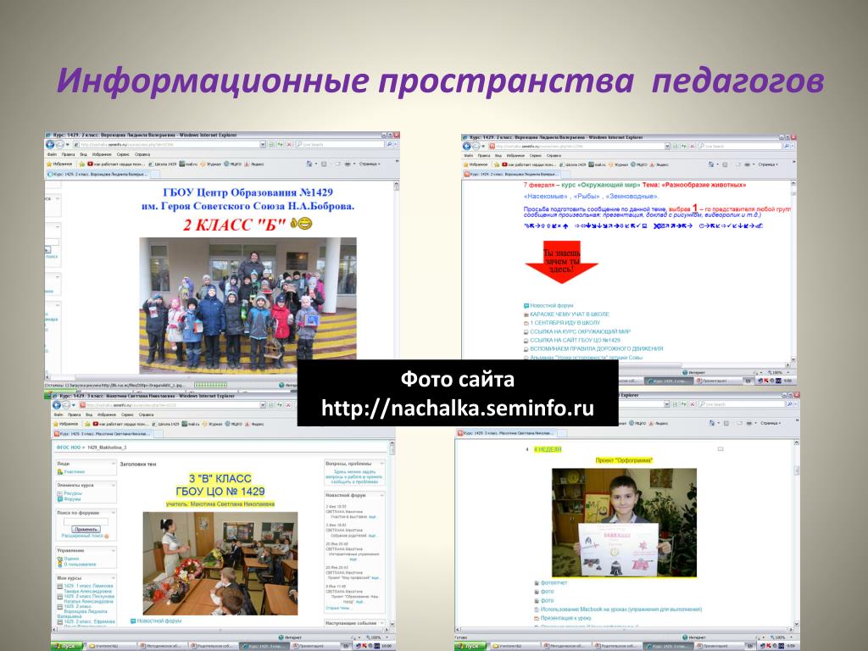This screenshot has width=868, height=651.
Task: Click forum search input field in bottom-left page
Action: 86,521
